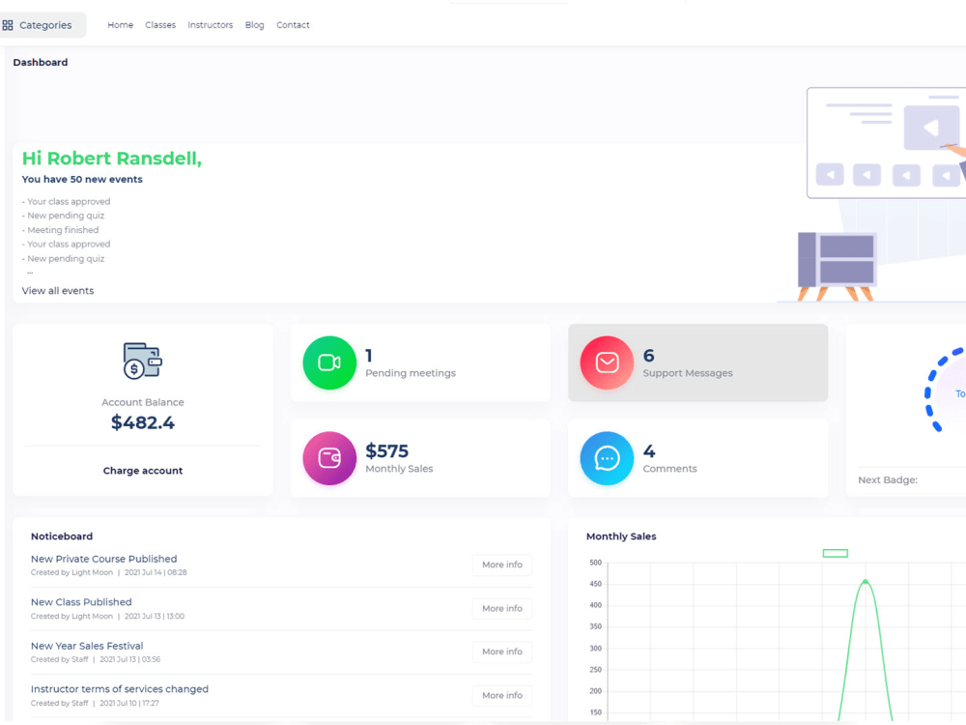Click Instructor terms of services changed title
The width and height of the screenshot is (966, 725).
point(120,689)
